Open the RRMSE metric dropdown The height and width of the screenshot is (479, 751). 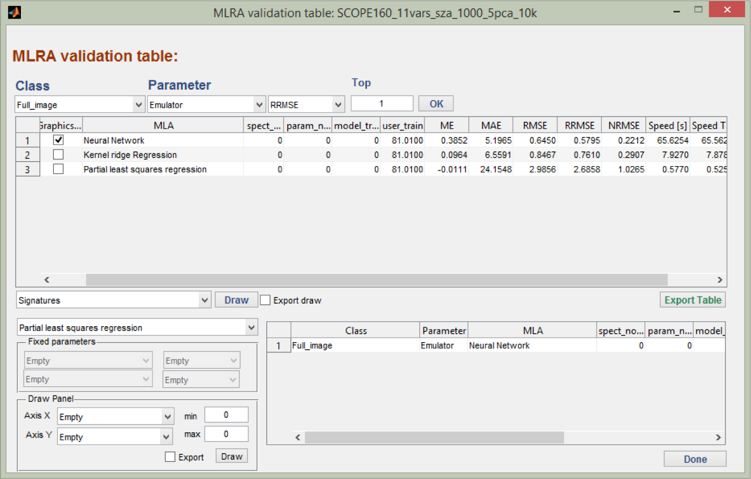[x=306, y=104]
